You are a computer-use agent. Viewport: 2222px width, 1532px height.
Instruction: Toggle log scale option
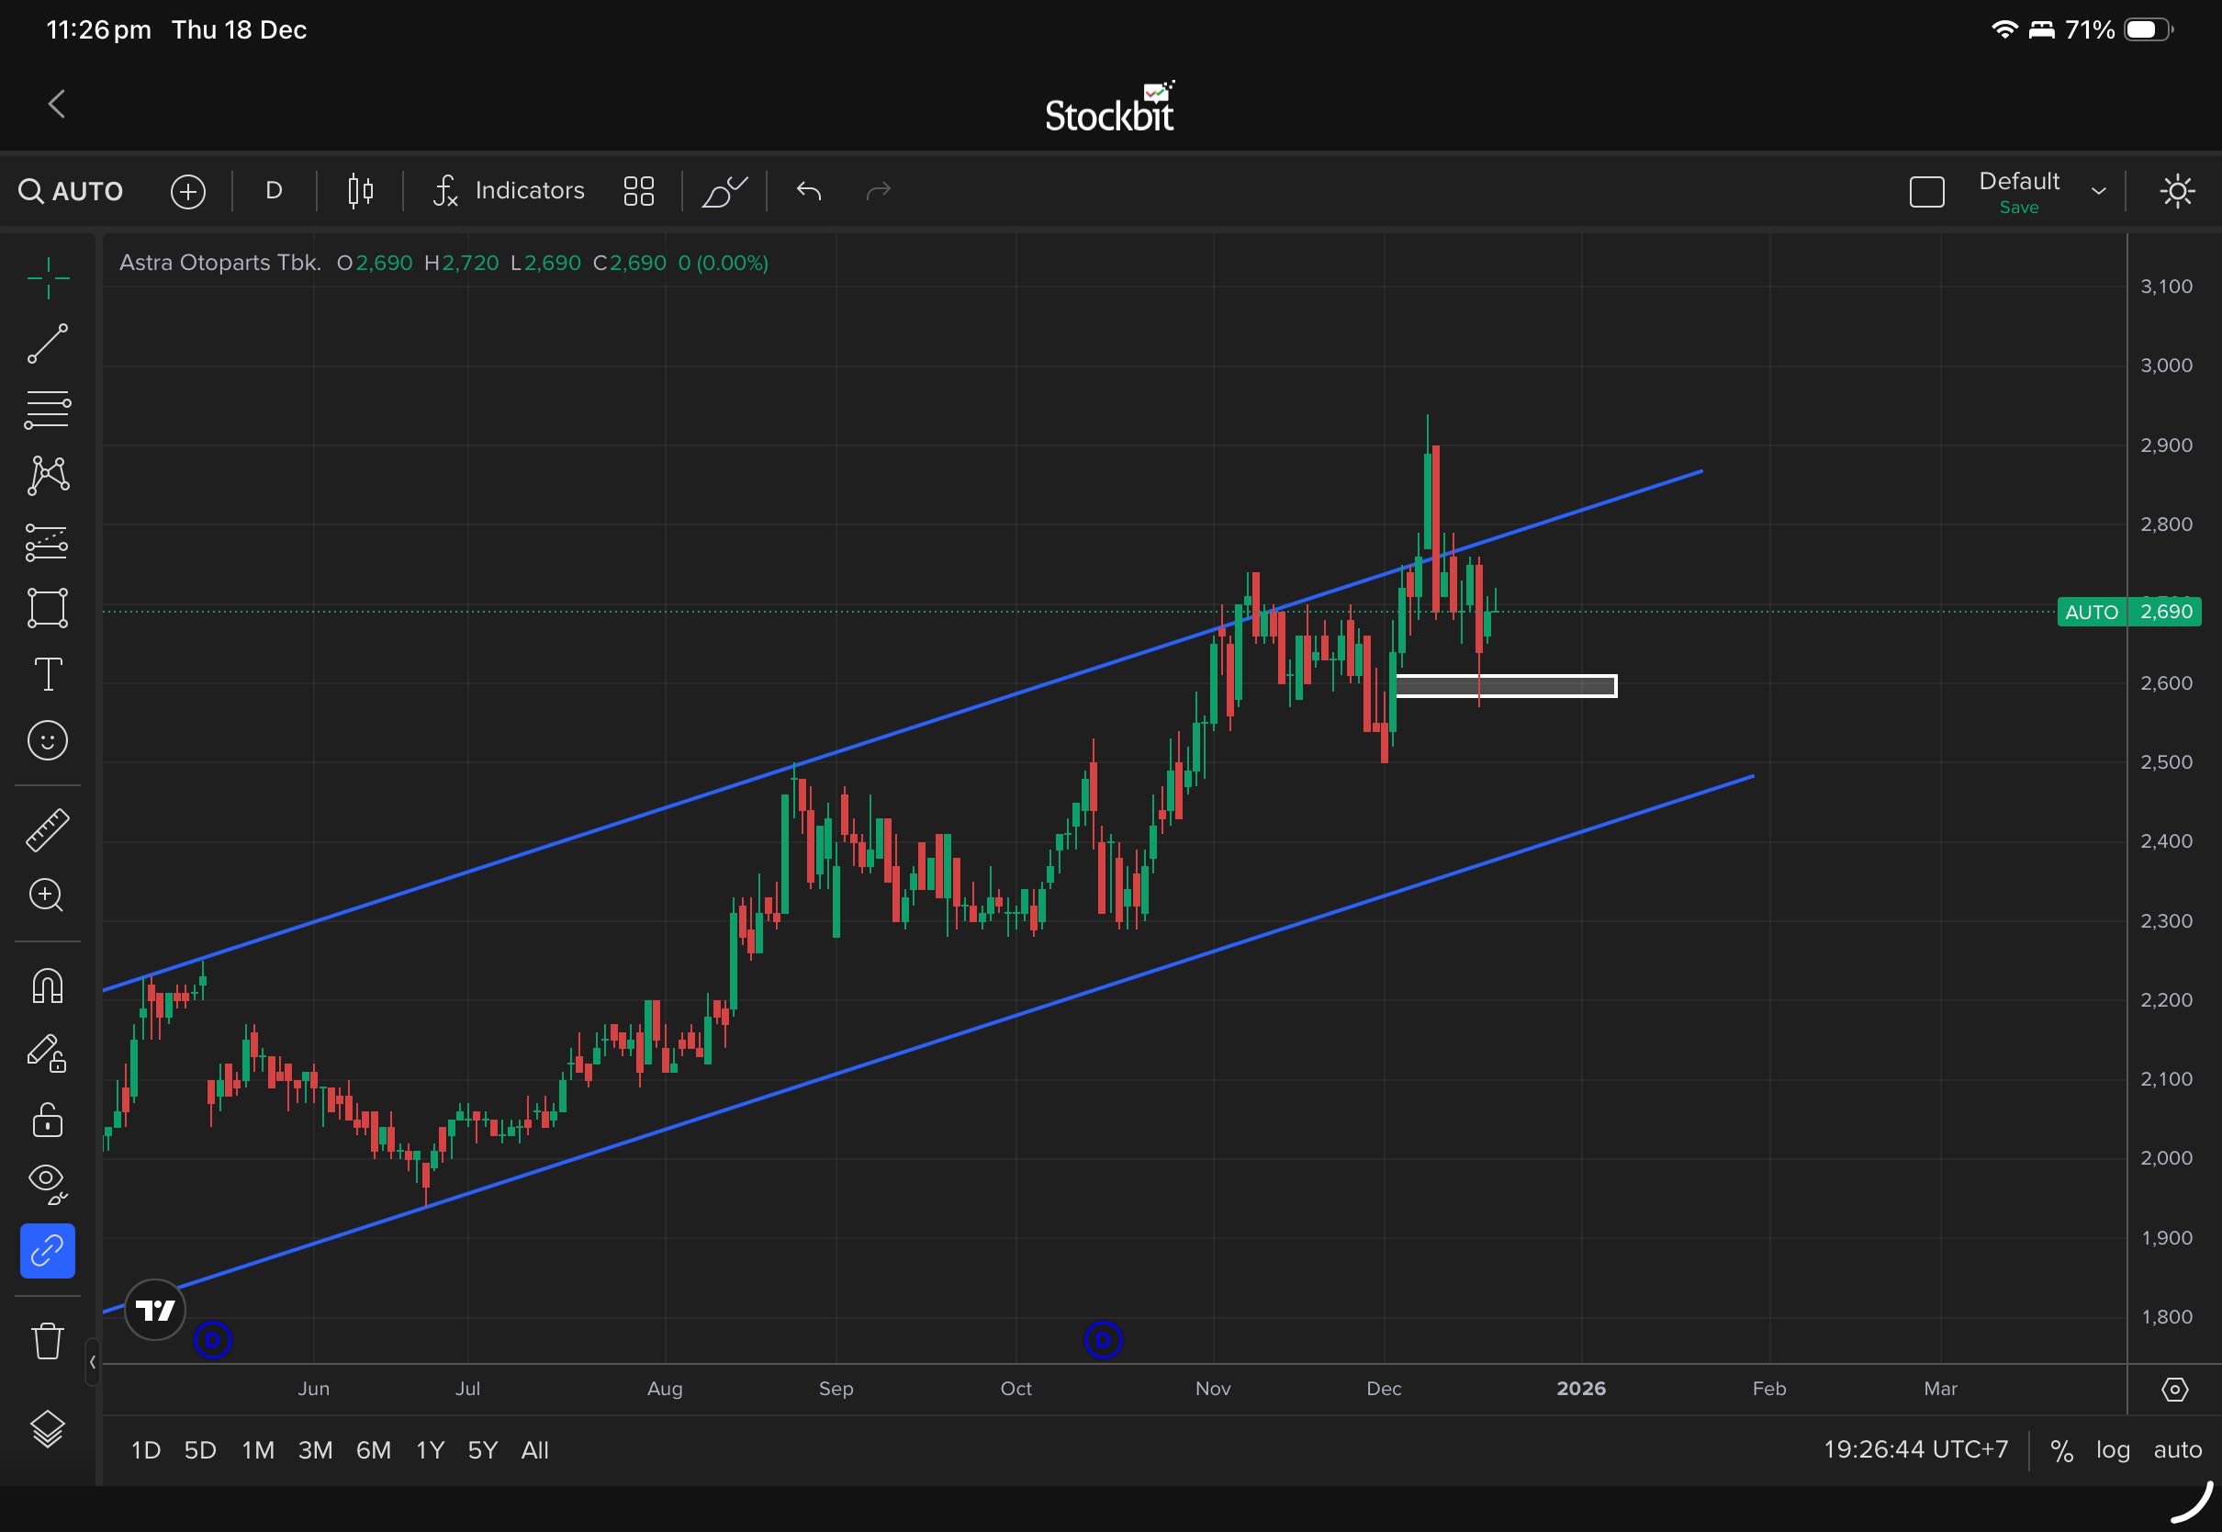click(x=2112, y=1449)
